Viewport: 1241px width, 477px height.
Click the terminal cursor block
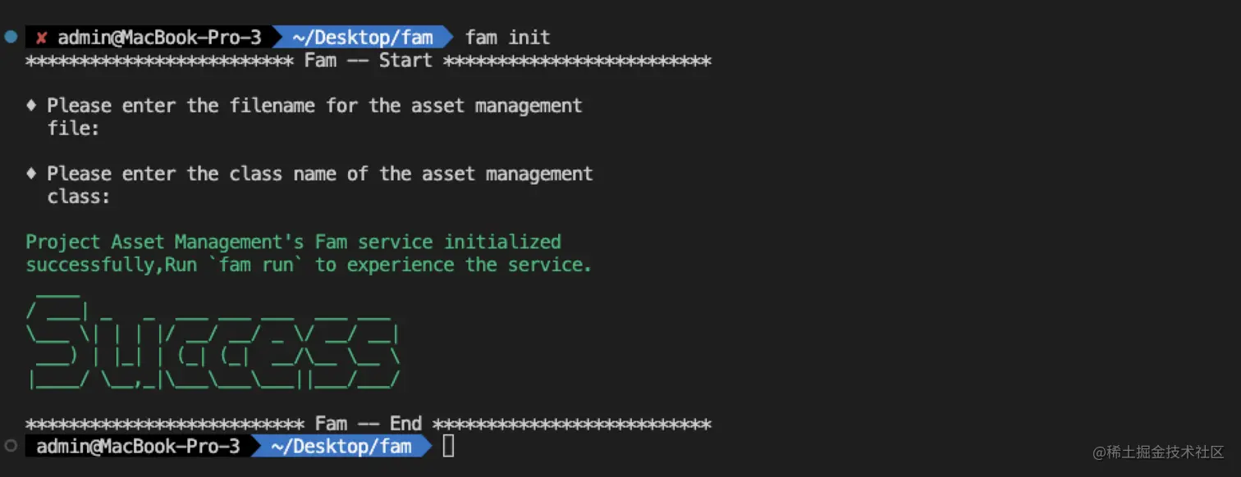[x=448, y=446]
